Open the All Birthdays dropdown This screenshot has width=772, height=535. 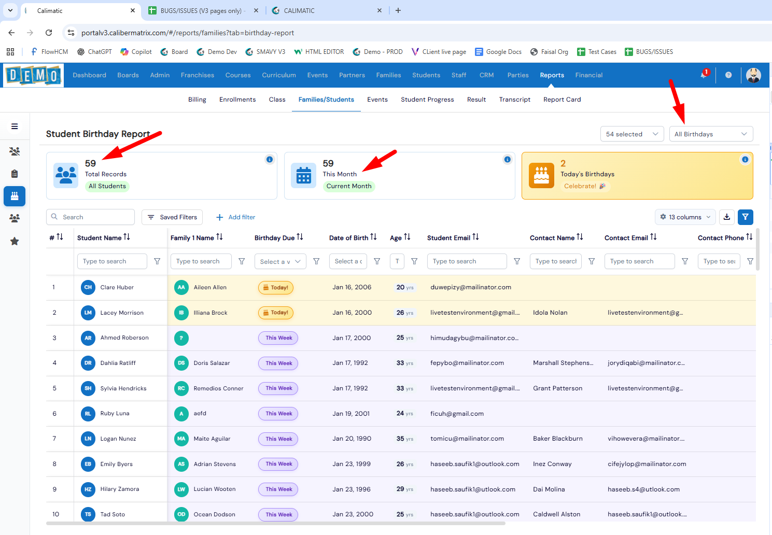click(711, 134)
